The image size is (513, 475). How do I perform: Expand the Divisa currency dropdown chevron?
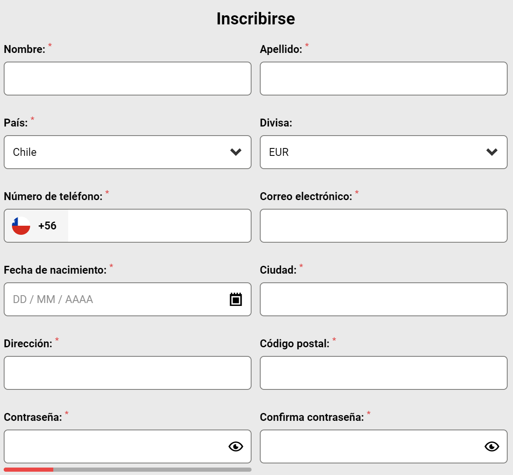(x=492, y=152)
